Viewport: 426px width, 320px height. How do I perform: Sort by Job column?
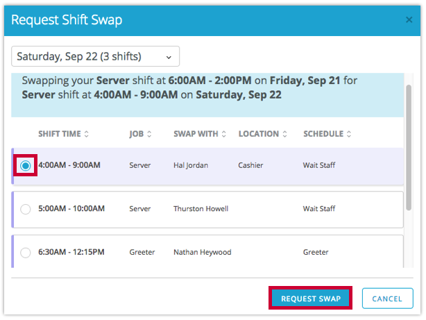click(x=140, y=134)
